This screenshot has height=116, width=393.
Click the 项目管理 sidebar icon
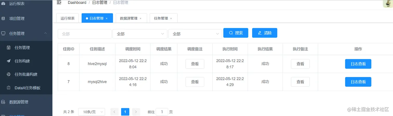pyautogui.click(x=3, y=19)
